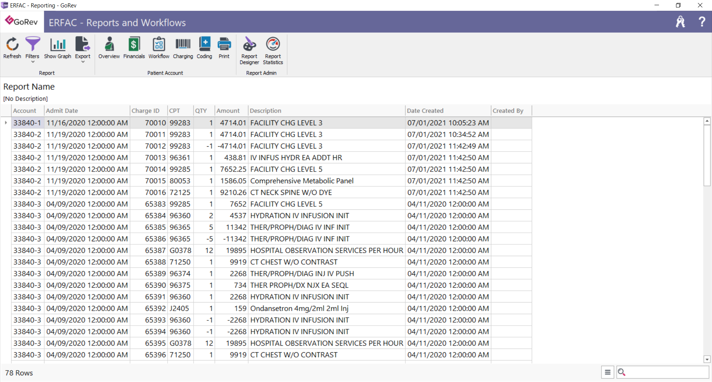Select CPT cell 96374
Screen dimensions: 712x382
tap(181, 274)
